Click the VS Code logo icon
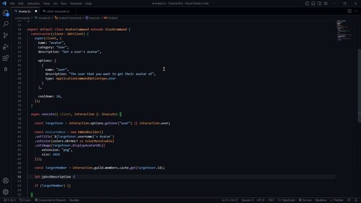Image resolution: width=361 pixels, height=203 pixels. click(x=4, y=3)
